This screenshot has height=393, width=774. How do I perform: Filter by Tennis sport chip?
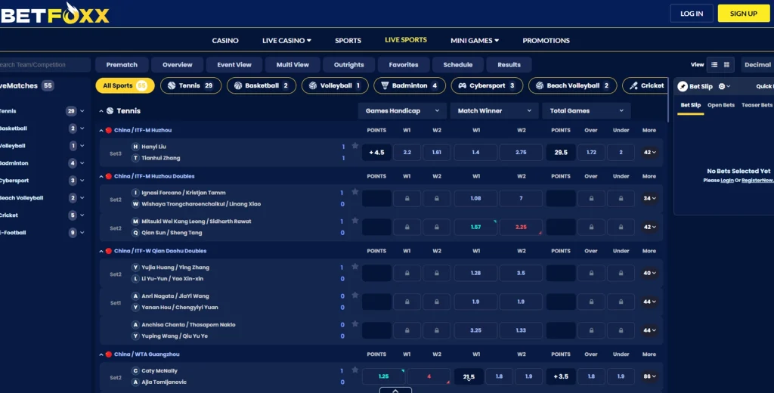(x=190, y=85)
